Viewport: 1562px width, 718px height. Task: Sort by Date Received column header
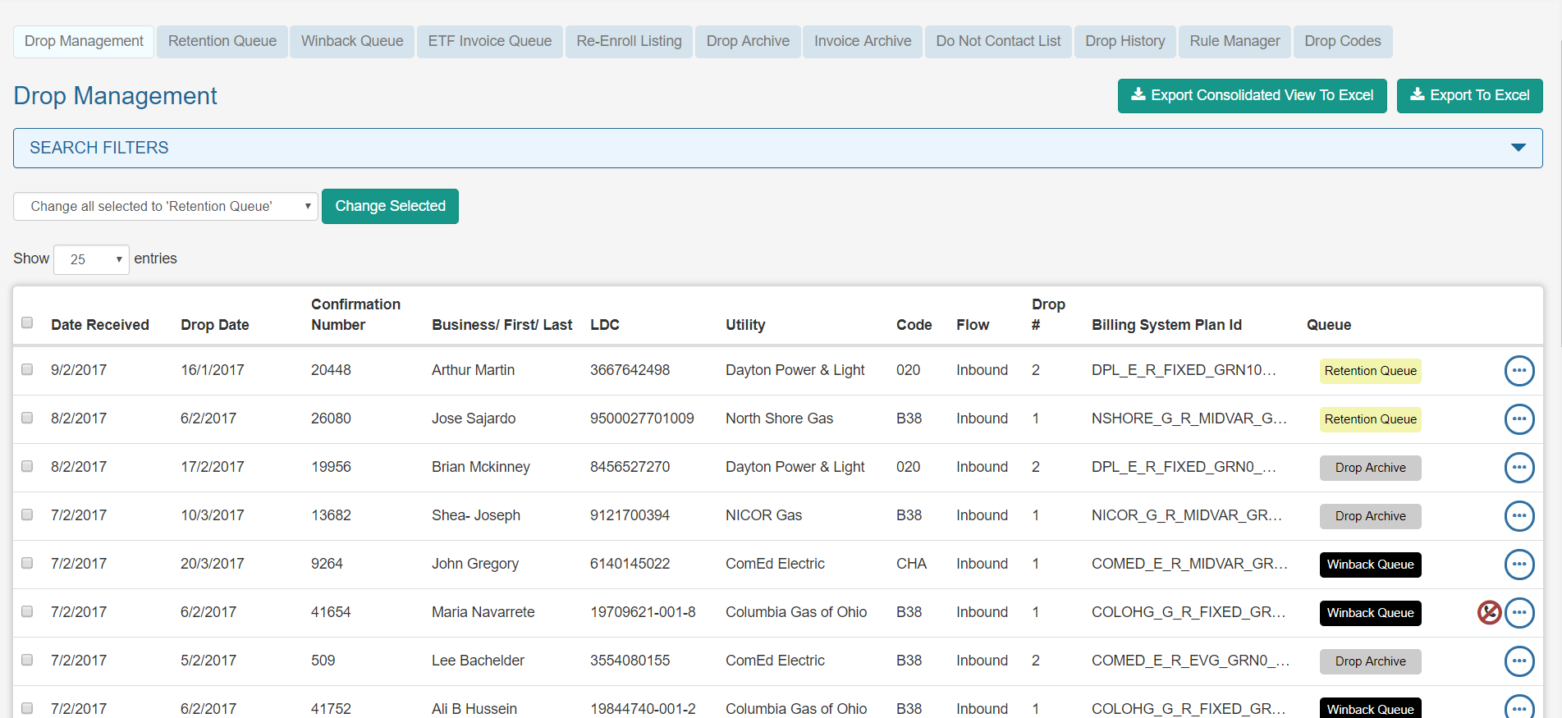(x=100, y=325)
